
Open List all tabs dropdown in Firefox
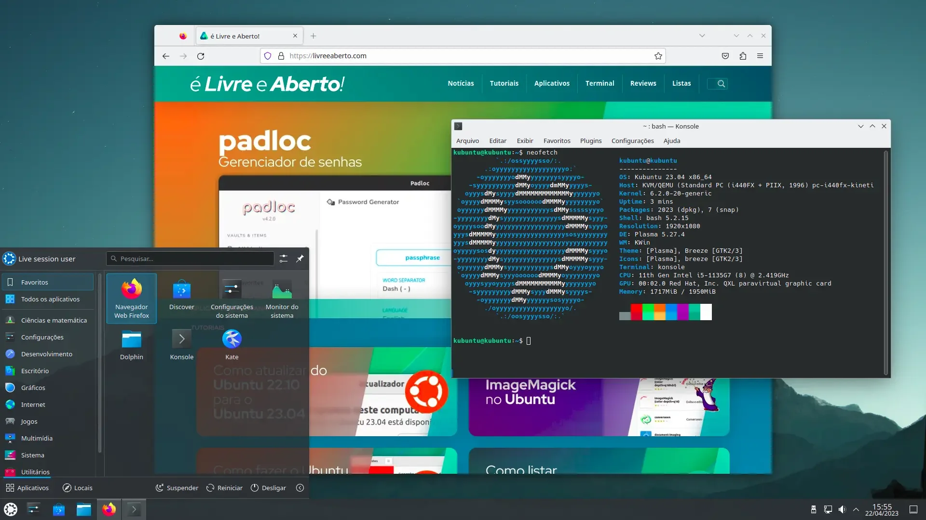[702, 36]
